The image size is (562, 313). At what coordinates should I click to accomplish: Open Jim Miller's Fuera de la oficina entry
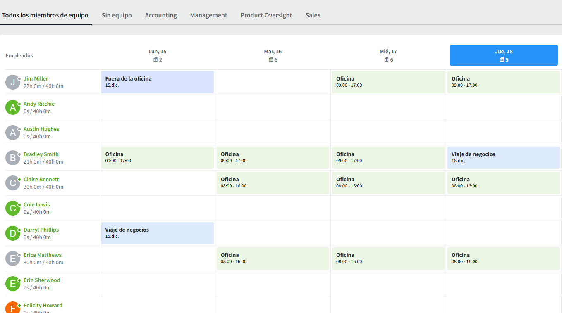click(158, 82)
